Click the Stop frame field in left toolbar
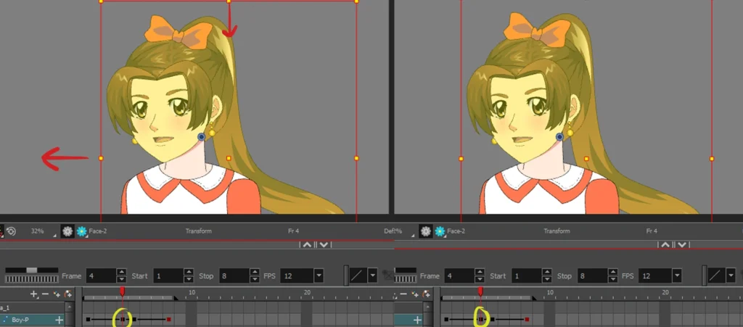 (x=234, y=276)
